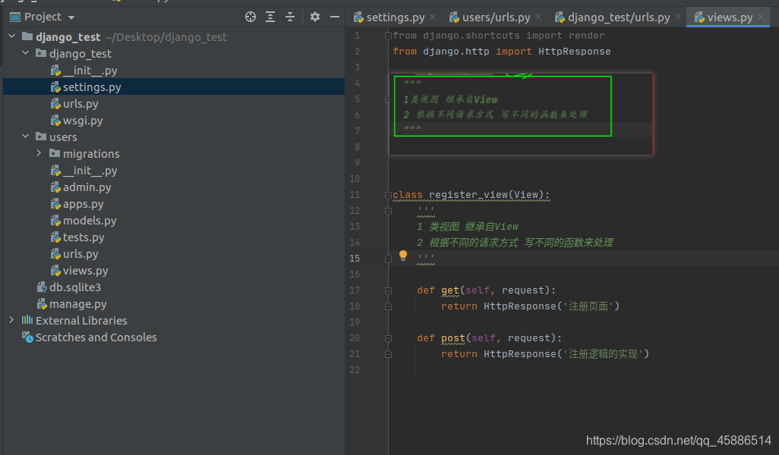Open the Project view dropdown arrow

(x=71, y=17)
